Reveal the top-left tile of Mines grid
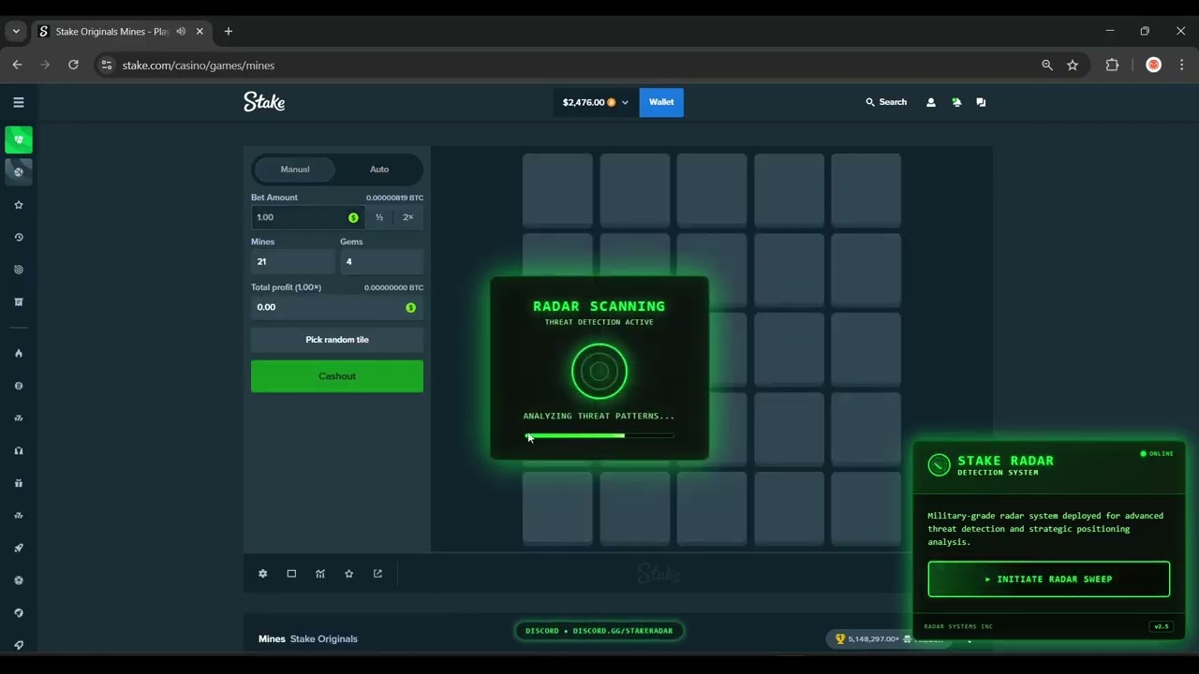The height and width of the screenshot is (674, 1199). tap(557, 190)
